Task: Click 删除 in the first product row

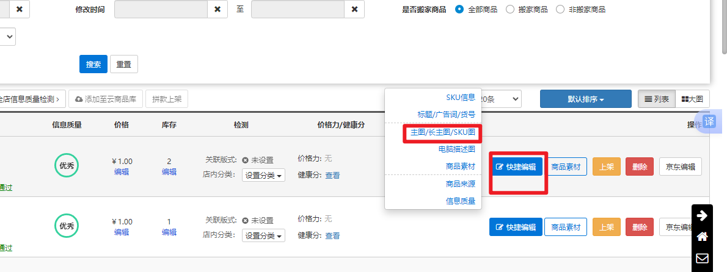Action: 640,166
